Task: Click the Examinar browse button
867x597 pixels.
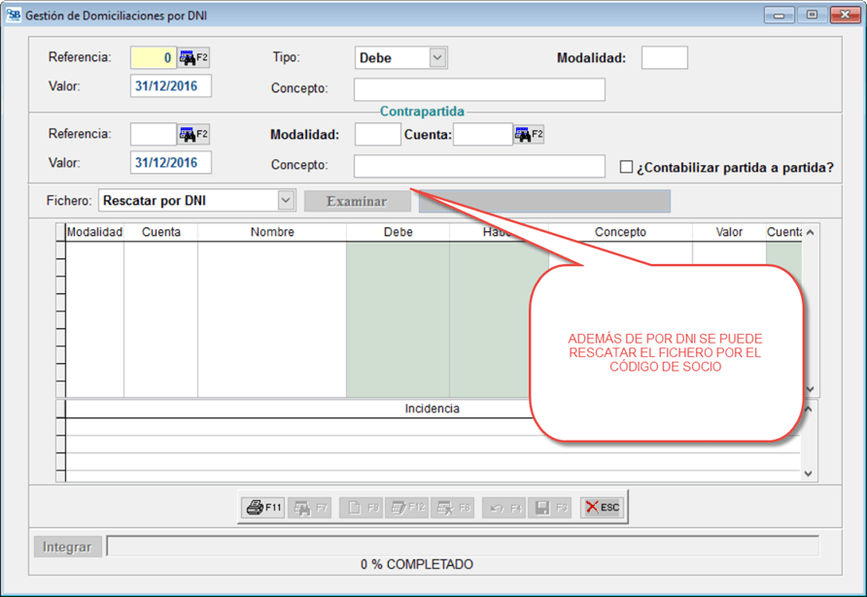Action: [356, 202]
